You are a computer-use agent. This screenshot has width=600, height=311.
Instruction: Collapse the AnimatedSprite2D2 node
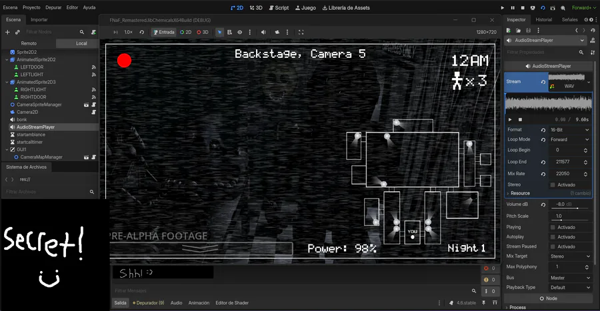pos(7,59)
